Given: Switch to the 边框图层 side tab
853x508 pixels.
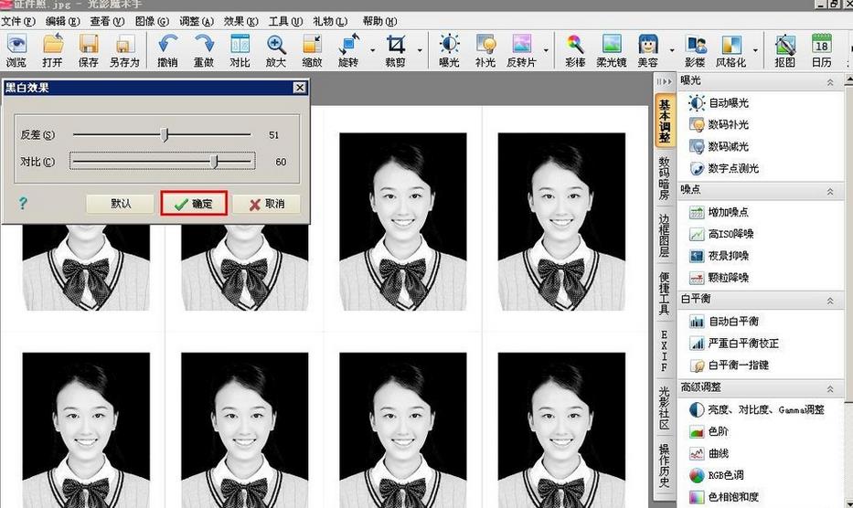Looking at the screenshot, I should pyautogui.click(x=665, y=236).
